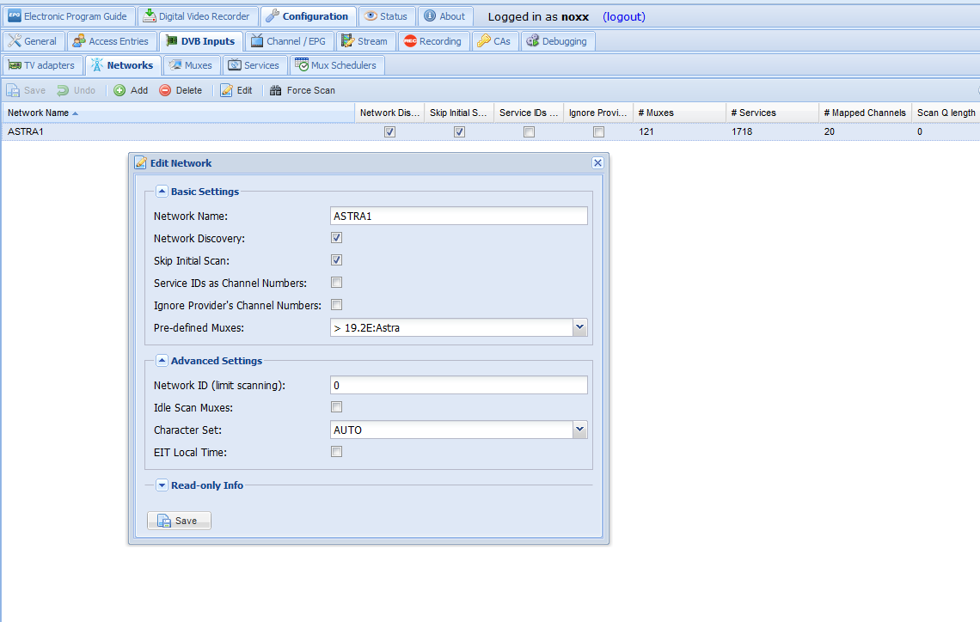Uncheck Skip Initial Scan in the dialog
The height and width of the screenshot is (622, 980).
click(x=337, y=260)
